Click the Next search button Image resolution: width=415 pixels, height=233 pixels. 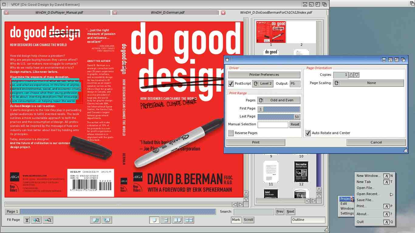tap(290, 212)
